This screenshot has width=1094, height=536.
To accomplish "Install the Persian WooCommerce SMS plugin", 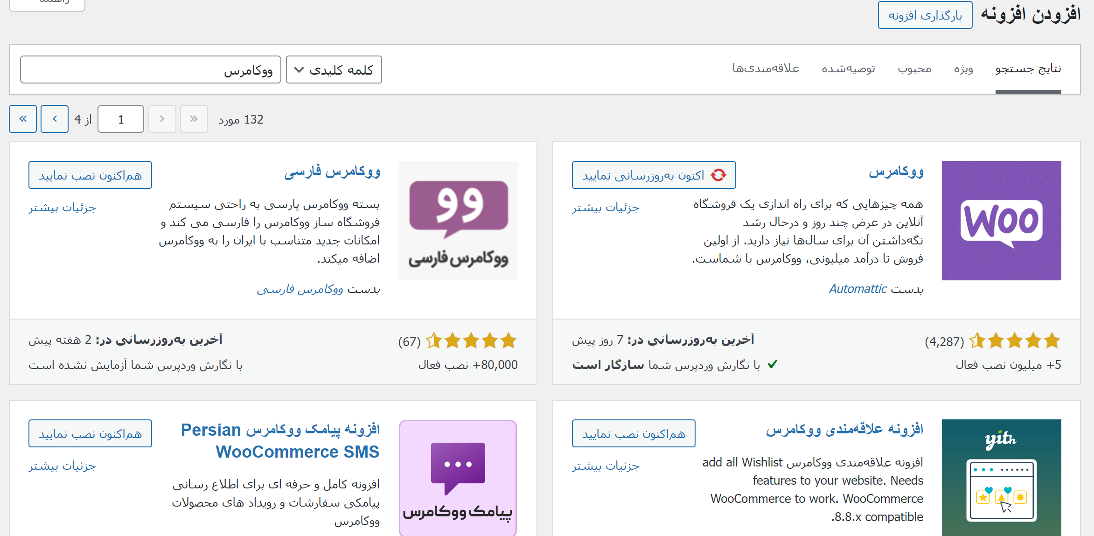I will pyautogui.click(x=90, y=433).
